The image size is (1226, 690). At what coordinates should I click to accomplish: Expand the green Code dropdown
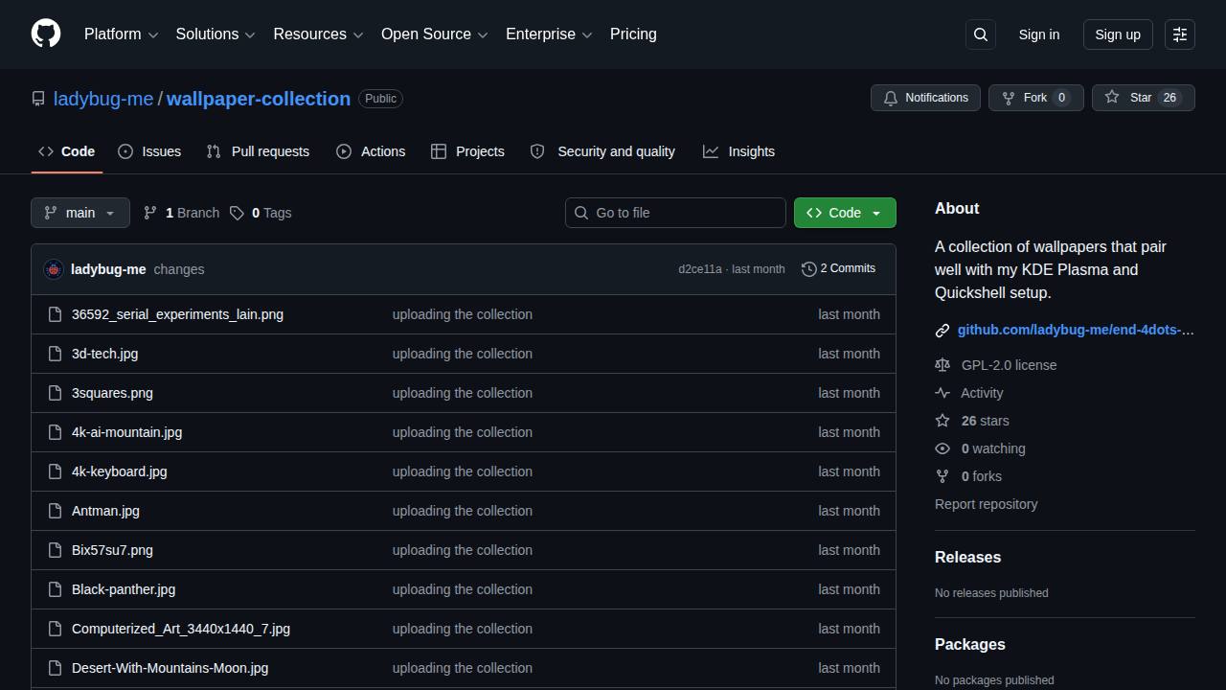pyautogui.click(x=845, y=213)
